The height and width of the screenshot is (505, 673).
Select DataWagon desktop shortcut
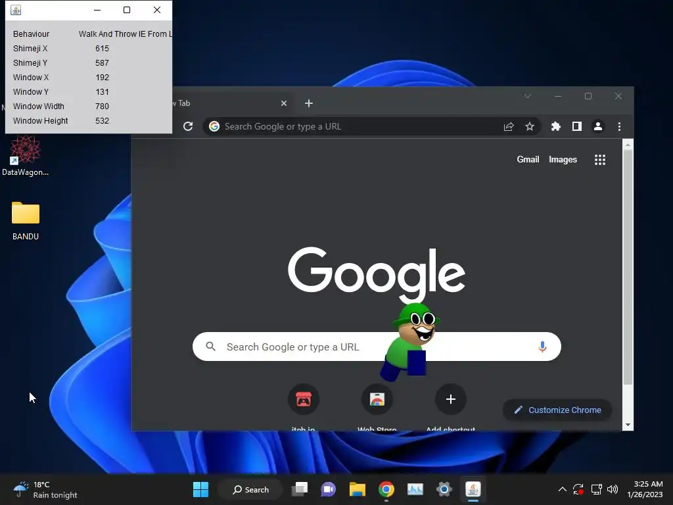tap(26, 156)
